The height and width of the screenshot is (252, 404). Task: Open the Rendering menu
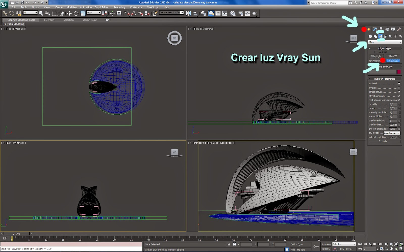pyautogui.click(x=119, y=7)
